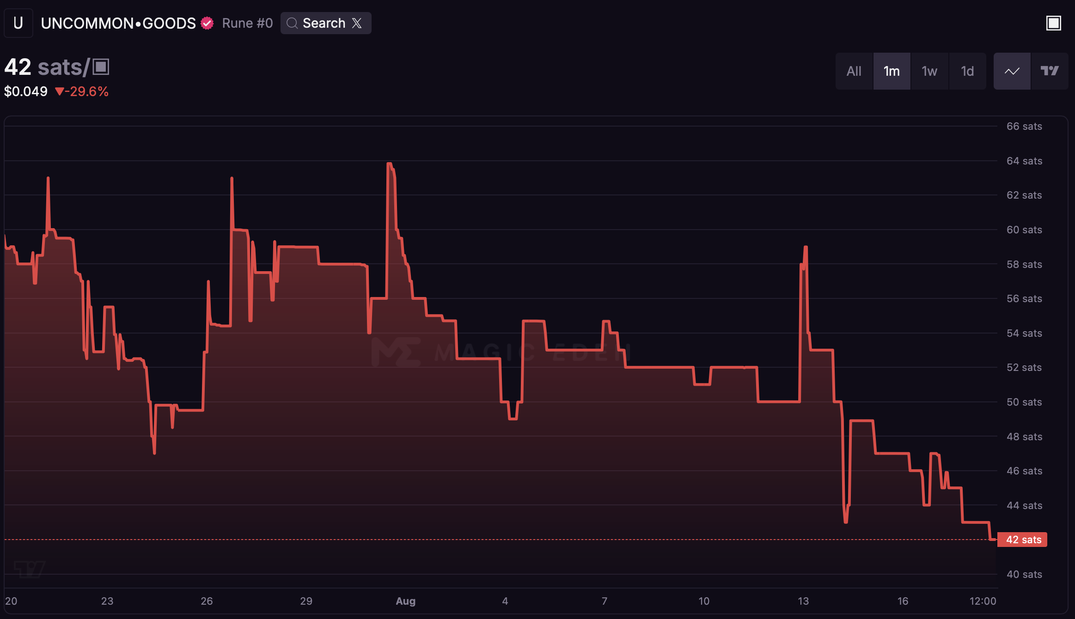Click the 23 date axis label

click(x=107, y=601)
